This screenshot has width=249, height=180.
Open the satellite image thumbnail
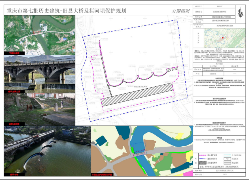click(x=39, y=34)
